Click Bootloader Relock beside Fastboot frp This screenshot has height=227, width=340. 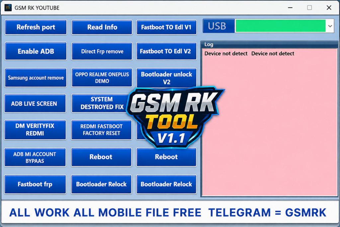click(101, 184)
